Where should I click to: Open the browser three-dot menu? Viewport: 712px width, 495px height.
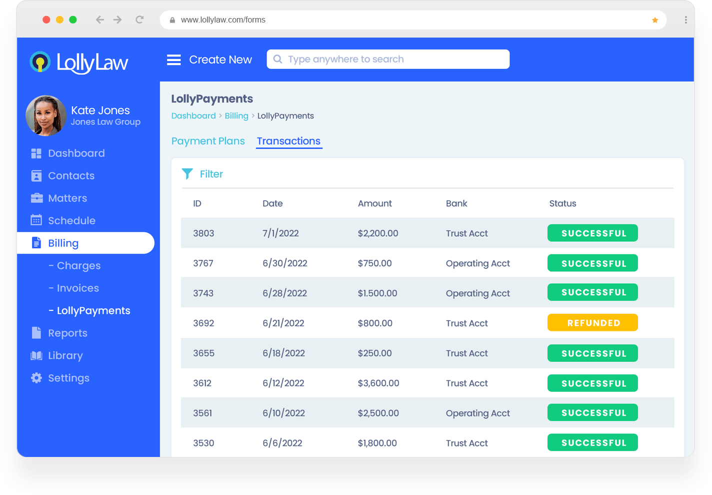click(x=685, y=20)
